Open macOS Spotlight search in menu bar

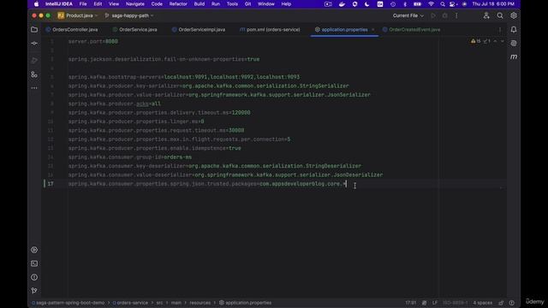[x=443, y=4]
